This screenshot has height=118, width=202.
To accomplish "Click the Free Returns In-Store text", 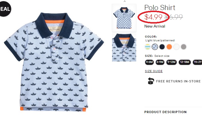I will (x=178, y=81).
